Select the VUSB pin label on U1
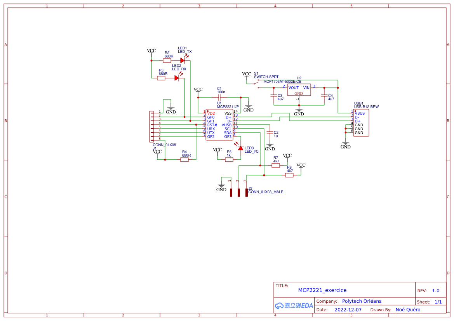This screenshot has height=321, width=454. (x=226, y=125)
